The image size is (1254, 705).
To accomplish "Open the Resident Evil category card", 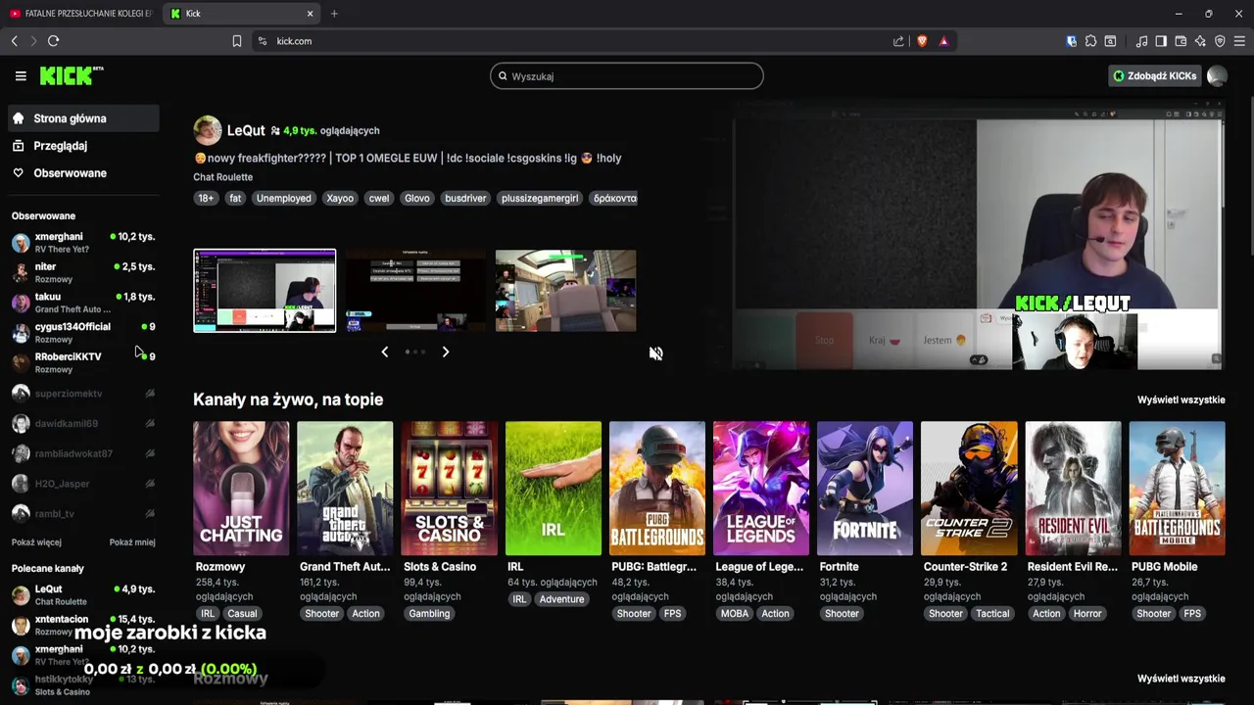I will [x=1073, y=489].
